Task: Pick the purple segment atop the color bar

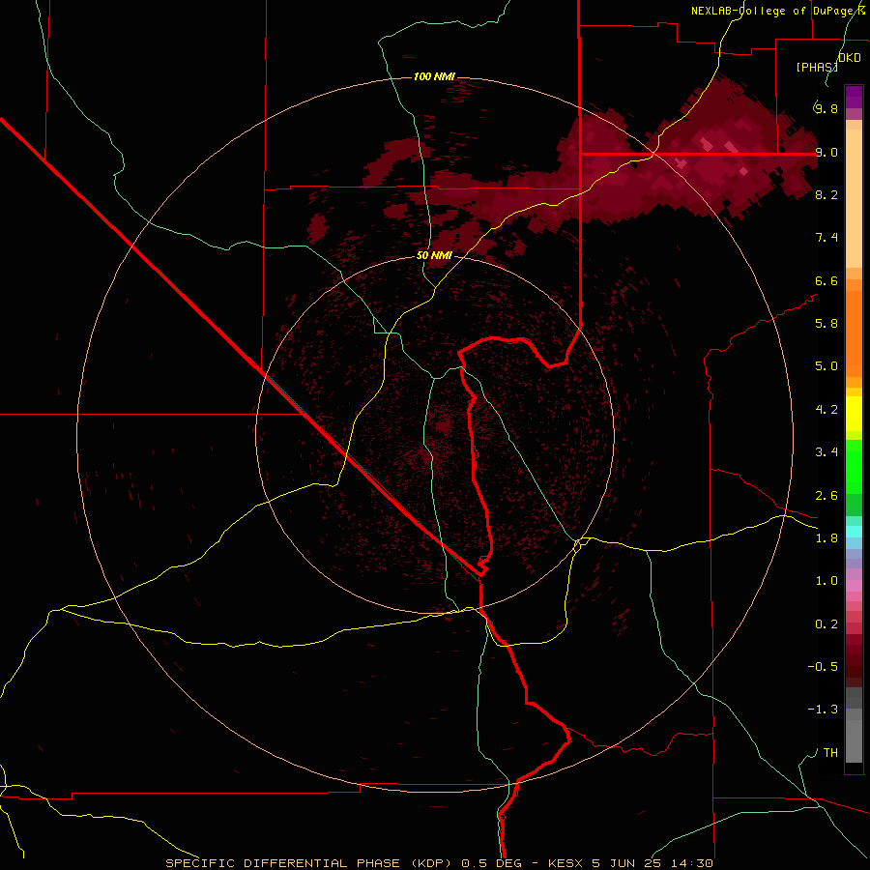Action: (x=854, y=97)
